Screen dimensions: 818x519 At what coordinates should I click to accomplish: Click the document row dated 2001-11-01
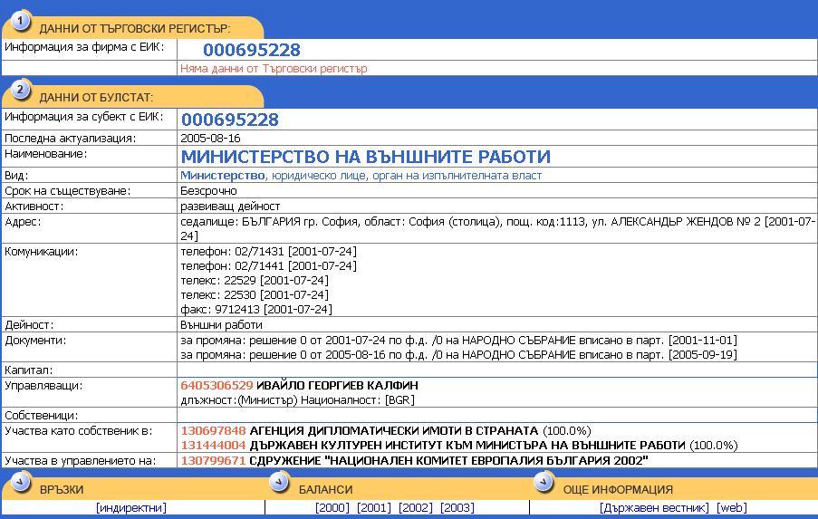coord(458,341)
